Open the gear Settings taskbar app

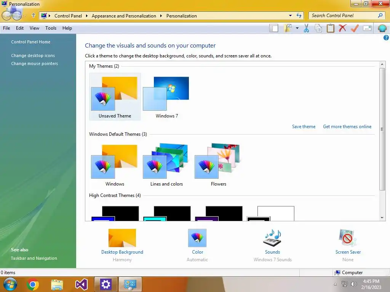[106, 284]
